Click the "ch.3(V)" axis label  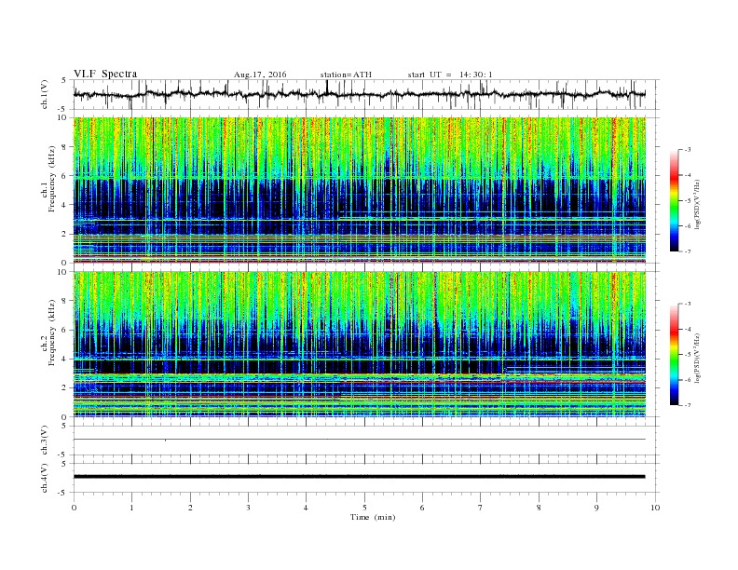(45, 441)
